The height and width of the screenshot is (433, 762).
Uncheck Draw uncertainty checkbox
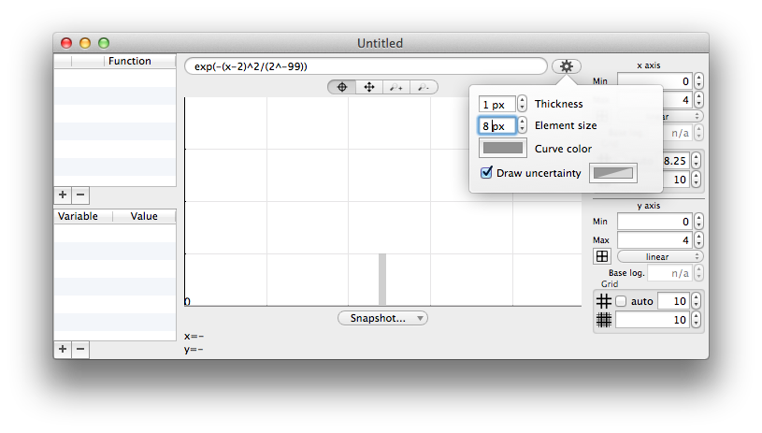coord(486,172)
